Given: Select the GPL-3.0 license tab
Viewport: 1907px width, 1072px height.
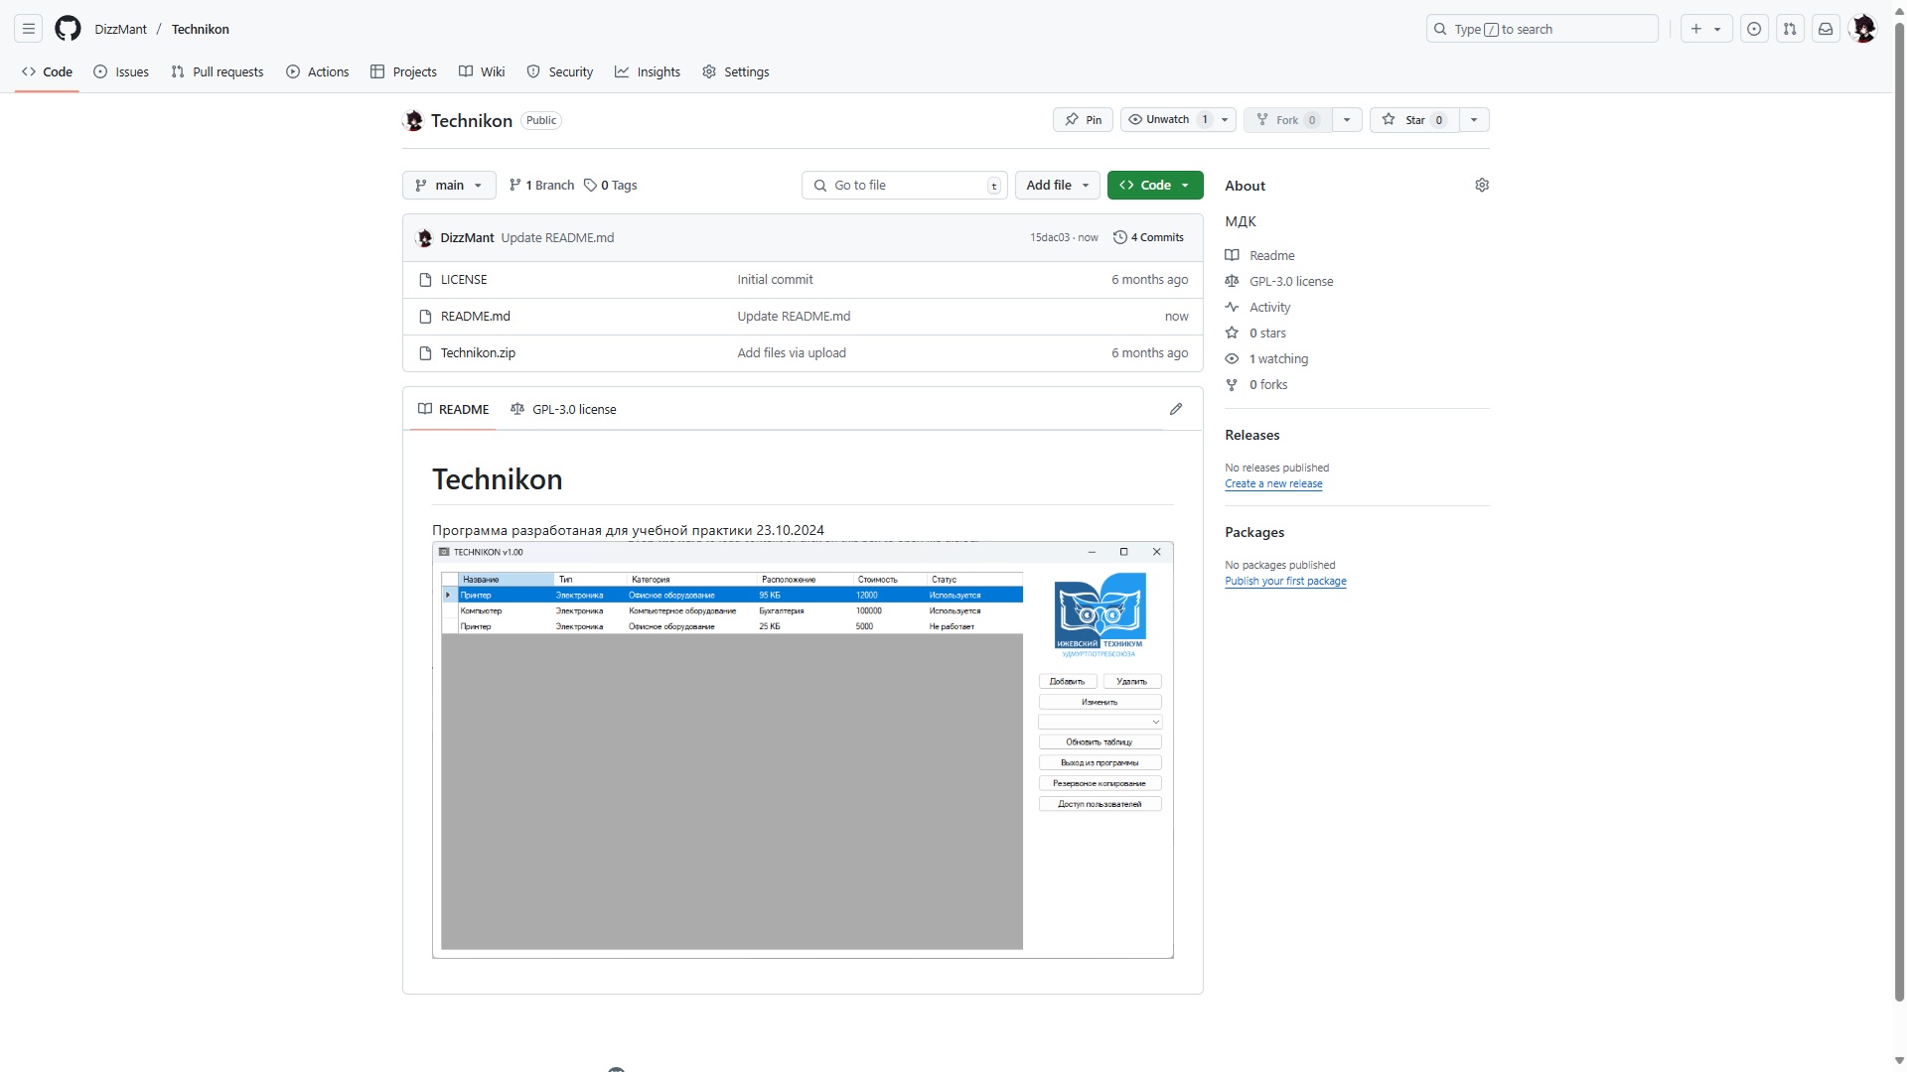Looking at the screenshot, I should (563, 409).
